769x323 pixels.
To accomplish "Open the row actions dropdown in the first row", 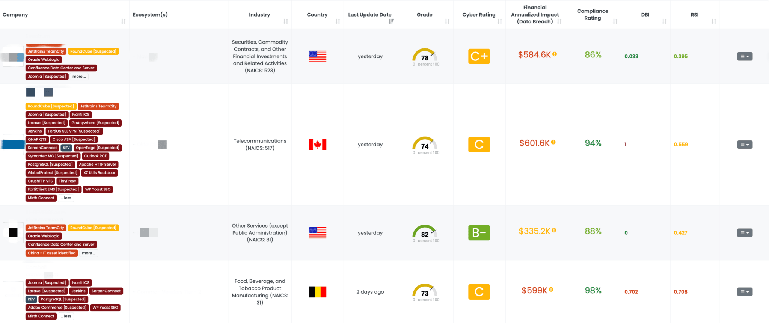I will tap(745, 56).
